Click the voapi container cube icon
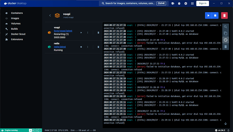 coord(49,32)
